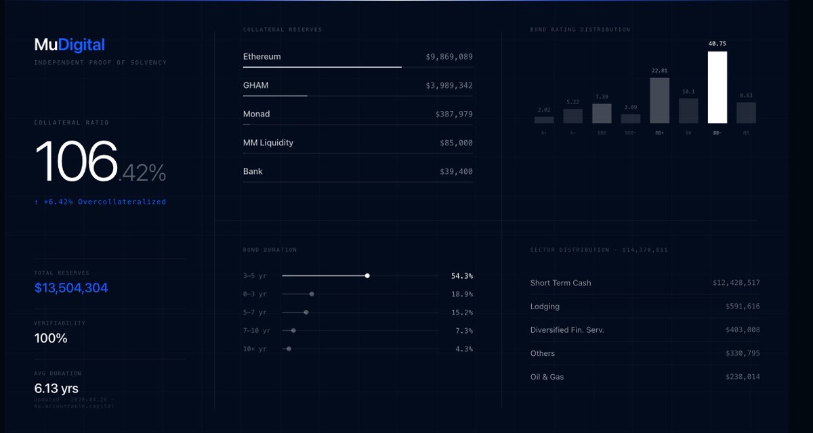The image size is (813, 433).
Task: Click the BB- axis label
Action: (x=717, y=133)
